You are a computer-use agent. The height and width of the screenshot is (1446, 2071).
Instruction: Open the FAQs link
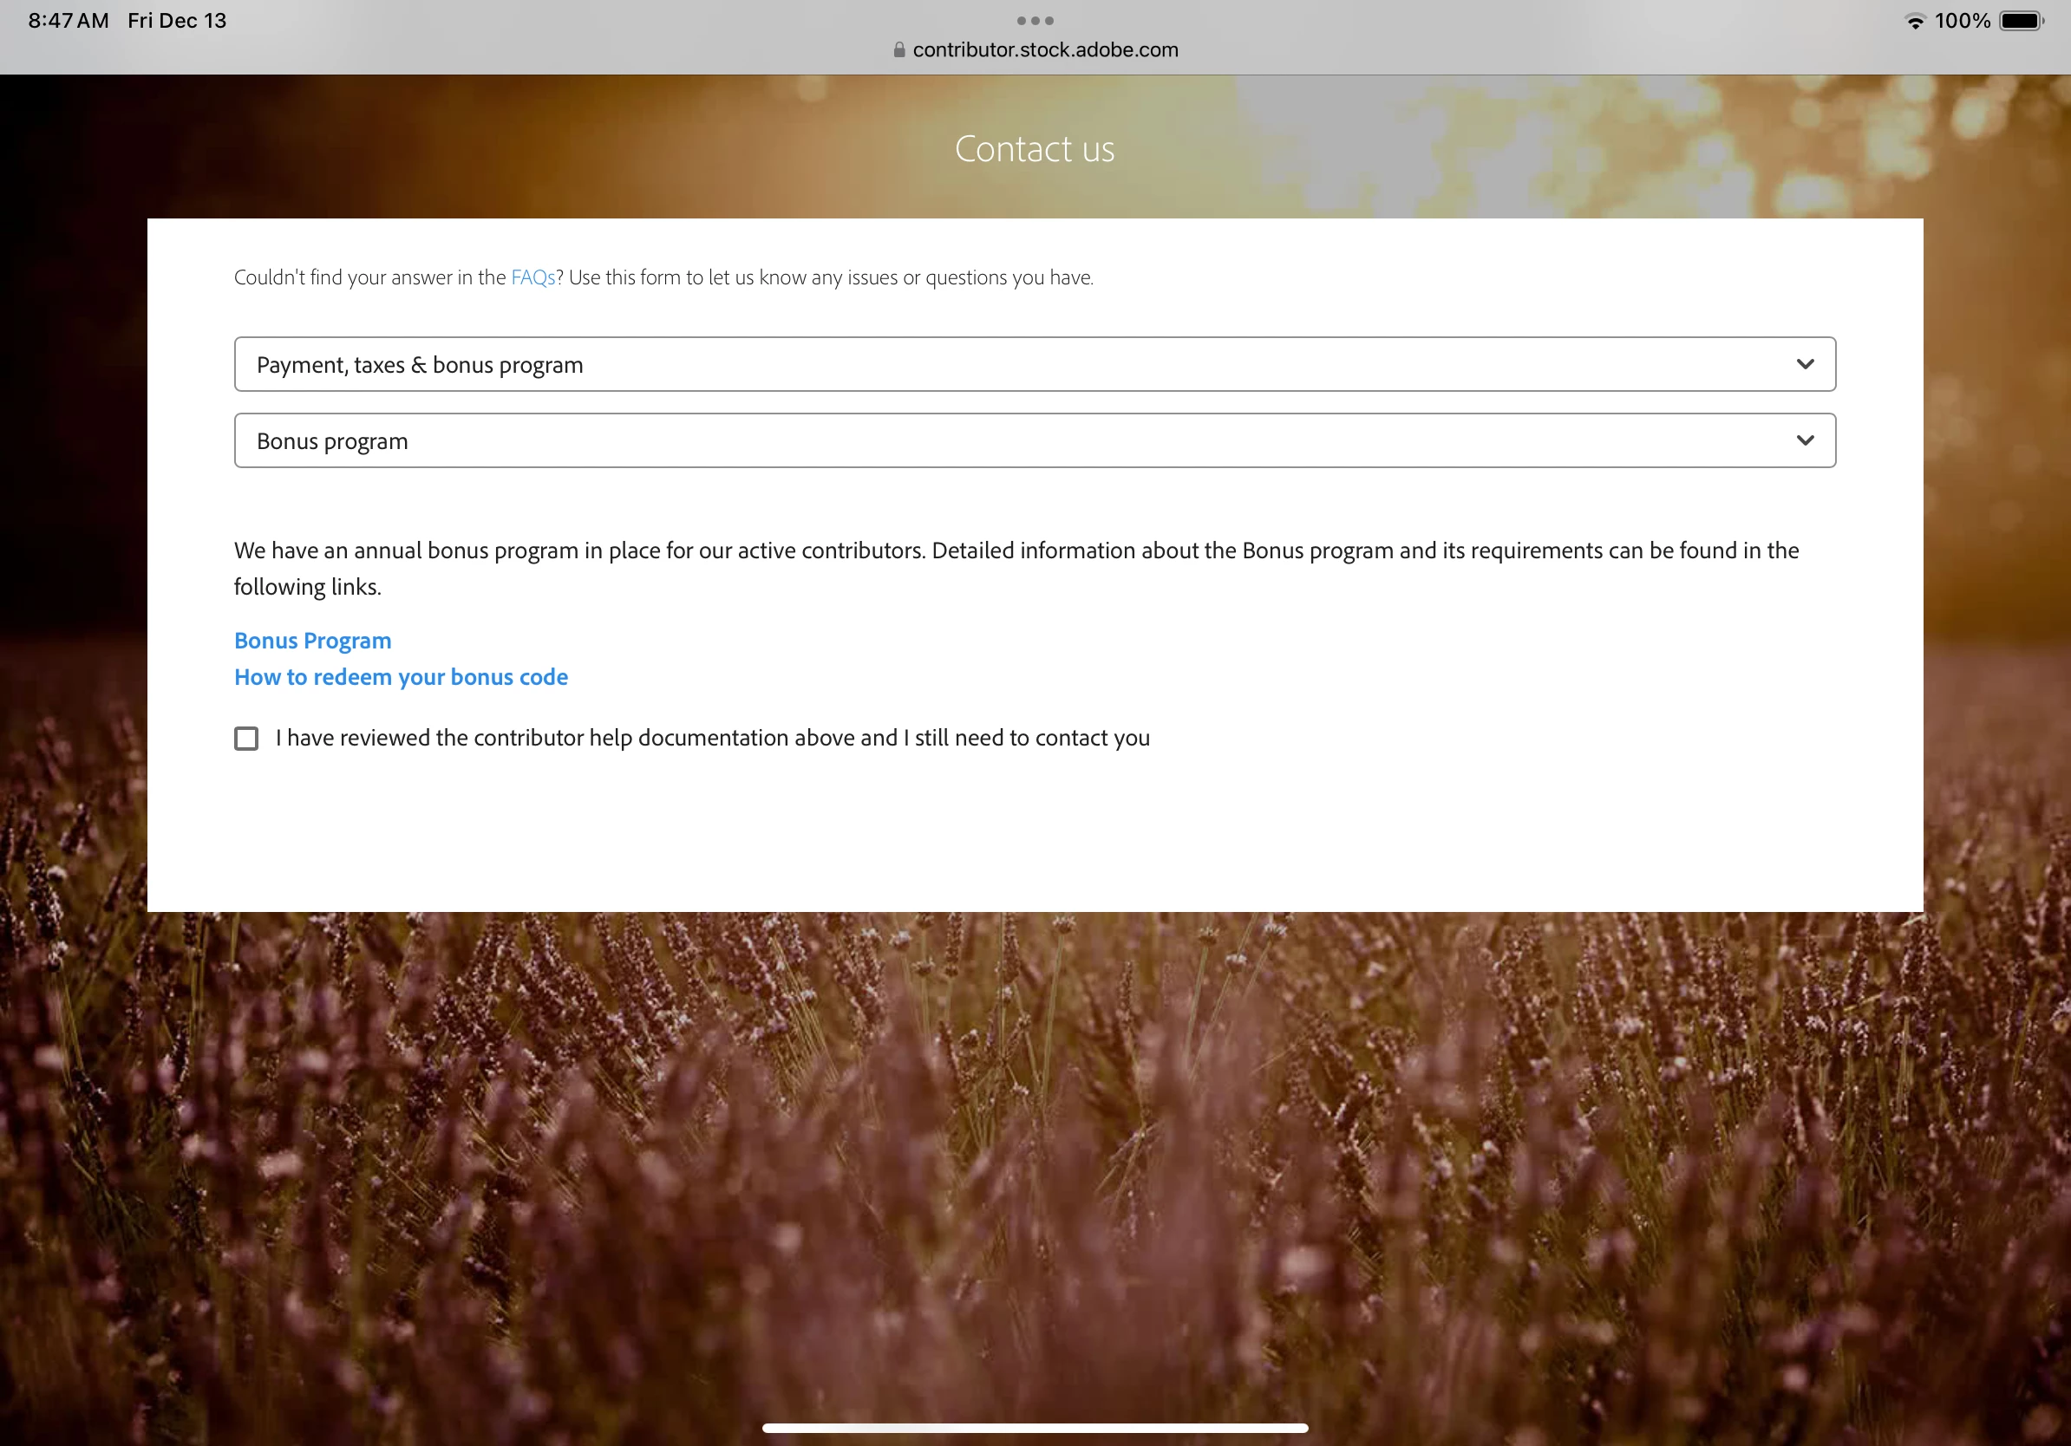point(532,277)
